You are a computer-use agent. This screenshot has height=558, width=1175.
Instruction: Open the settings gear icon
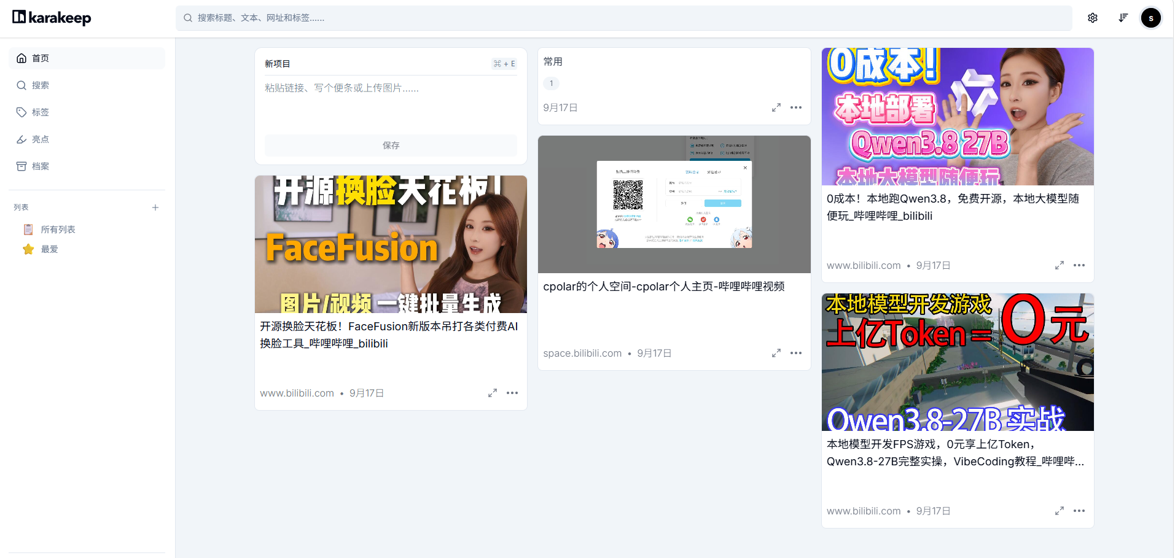(1093, 18)
